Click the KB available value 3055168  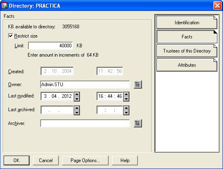(x=71, y=27)
